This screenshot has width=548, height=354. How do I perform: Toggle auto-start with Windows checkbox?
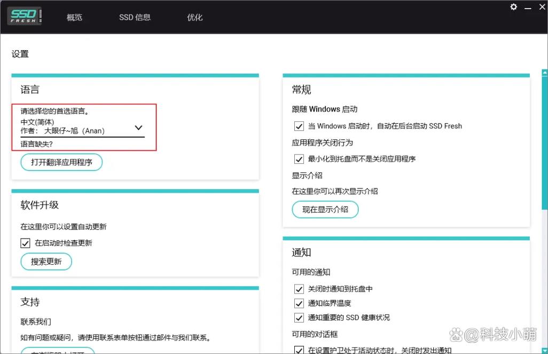coord(299,126)
